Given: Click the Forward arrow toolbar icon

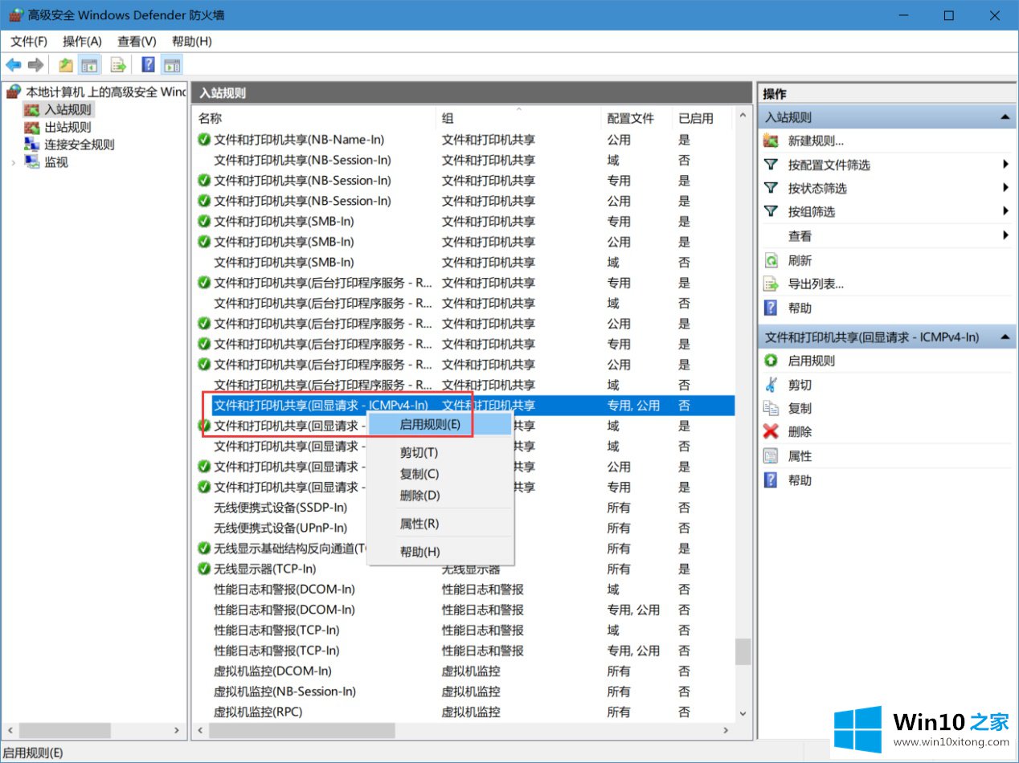Looking at the screenshot, I should coord(35,65).
